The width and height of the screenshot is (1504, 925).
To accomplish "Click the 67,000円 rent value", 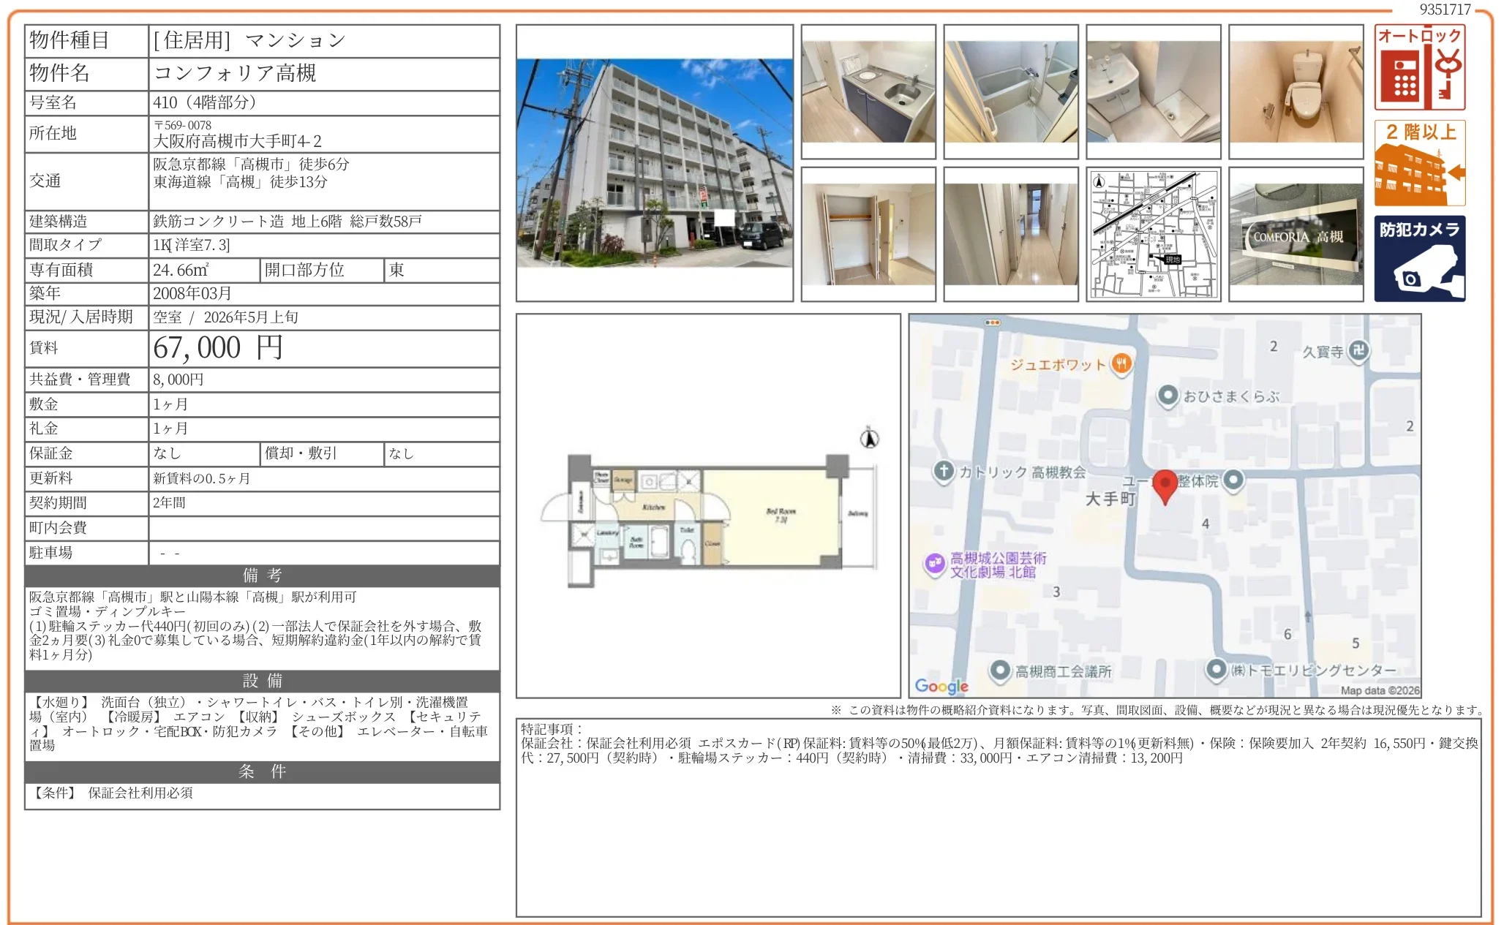I will click(x=217, y=348).
